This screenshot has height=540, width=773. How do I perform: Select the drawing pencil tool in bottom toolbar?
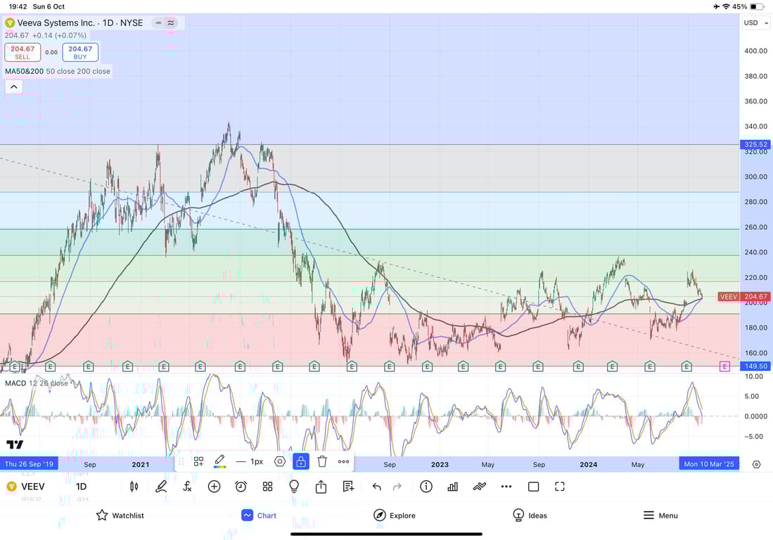[x=160, y=487]
